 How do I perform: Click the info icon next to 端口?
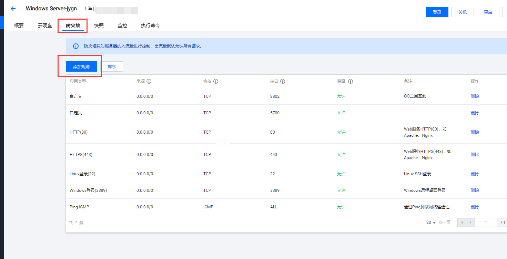[x=283, y=82]
